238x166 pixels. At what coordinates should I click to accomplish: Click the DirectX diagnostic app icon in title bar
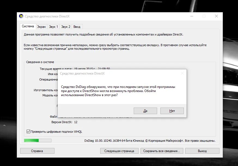point(21,16)
